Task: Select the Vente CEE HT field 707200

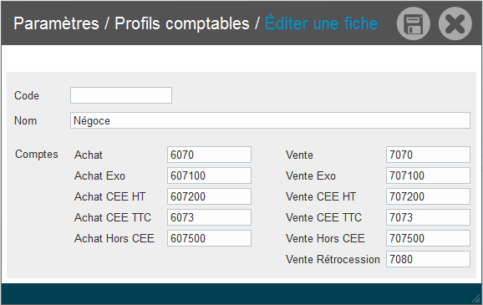Action: pyautogui.click(x=428, y=196)
